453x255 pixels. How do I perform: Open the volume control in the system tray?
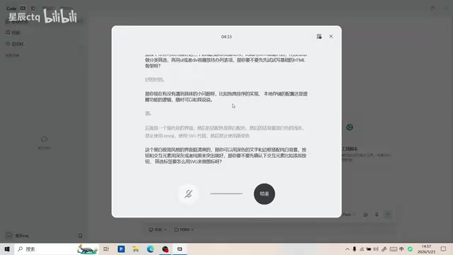point(376,249)
